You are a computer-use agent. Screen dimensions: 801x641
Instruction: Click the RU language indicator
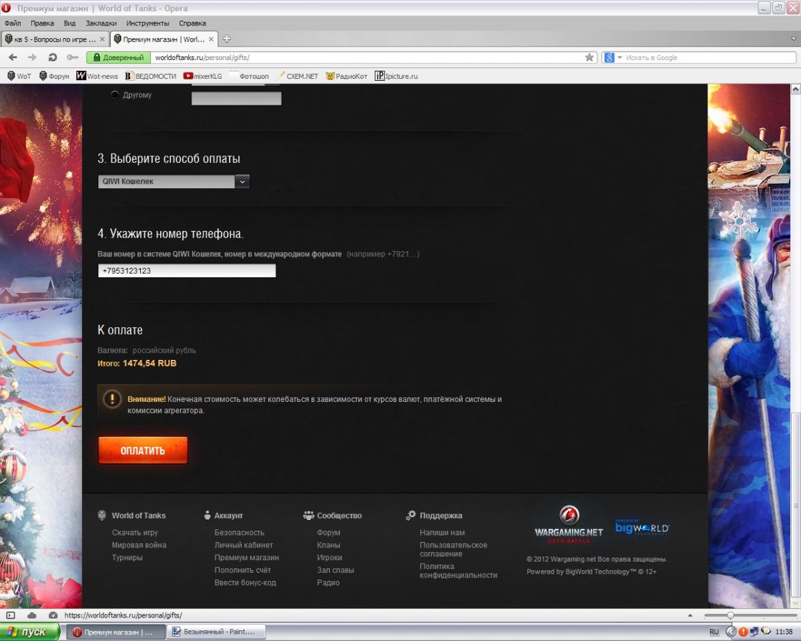point(714,632)
